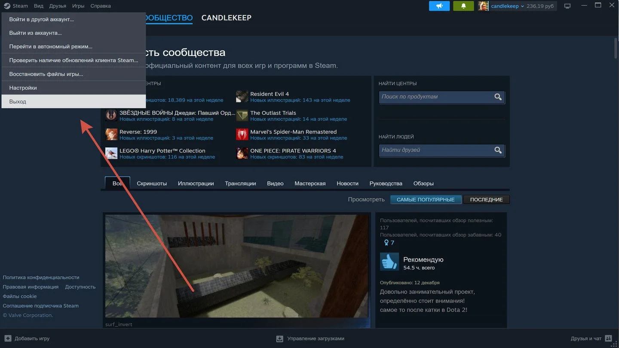The width and height of the screenshot is (619, 348).
Task: Click the megaphone announcements icon
Action: click(439, 6)
